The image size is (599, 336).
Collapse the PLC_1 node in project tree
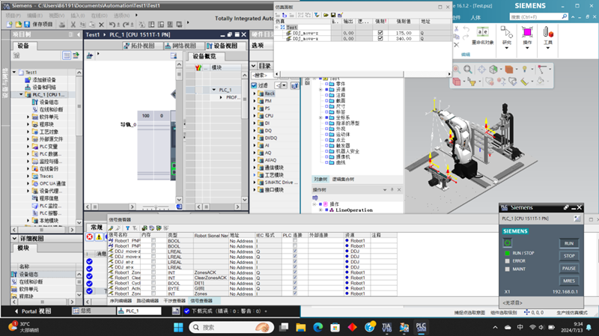click(x=21, y=94)
